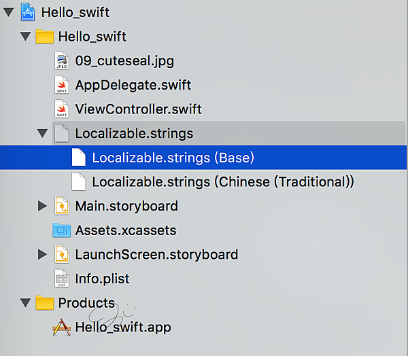The image size is (408, 356).
Task: Collapse the Products folder triangle
Action: pyautogui.click(x=26, y=303)
